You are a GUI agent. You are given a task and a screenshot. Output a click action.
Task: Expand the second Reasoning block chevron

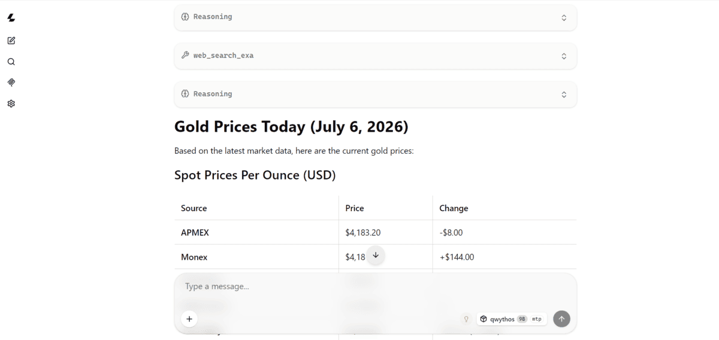pyautogui.click(x=564, y=95)
